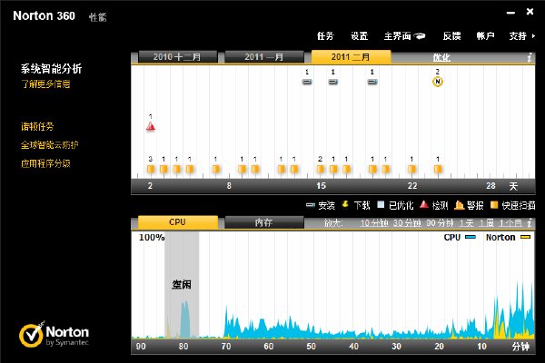The height and width of the screenshot is (363, 545).
Task: Click the back arrow icon beside 主界面
Action: coord(420,35)
